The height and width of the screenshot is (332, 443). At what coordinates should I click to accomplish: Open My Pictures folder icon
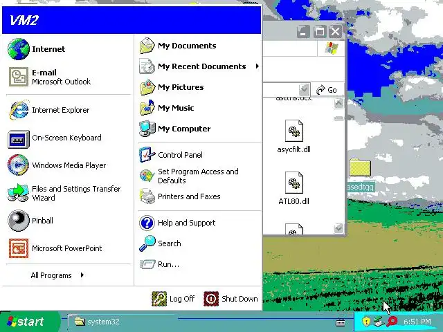point(147,87)
